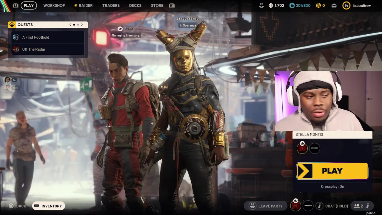Click the ERROR avatar in bottom bar
The height and width of the screenshot is (215, 382).
click(295, 205)
